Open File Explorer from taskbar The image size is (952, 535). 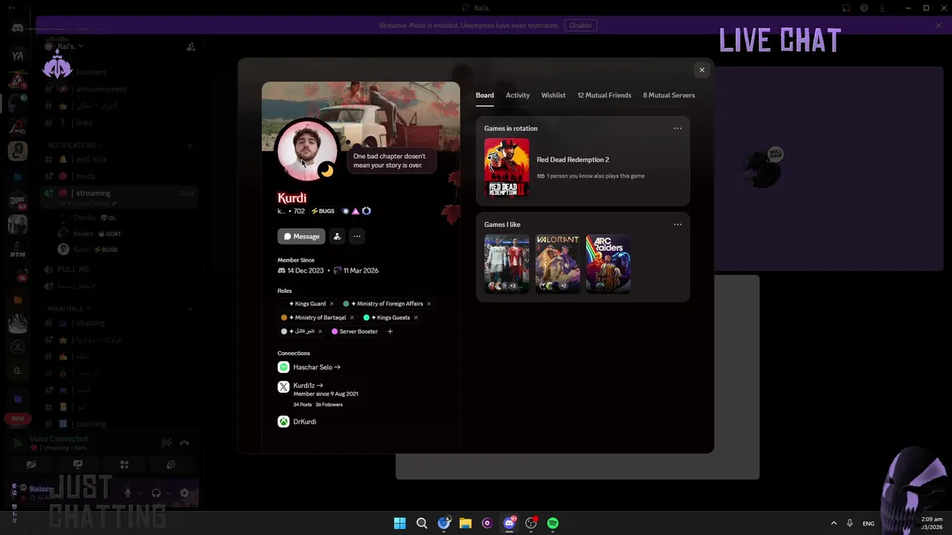pyautogui.click(x=466, y=523)
